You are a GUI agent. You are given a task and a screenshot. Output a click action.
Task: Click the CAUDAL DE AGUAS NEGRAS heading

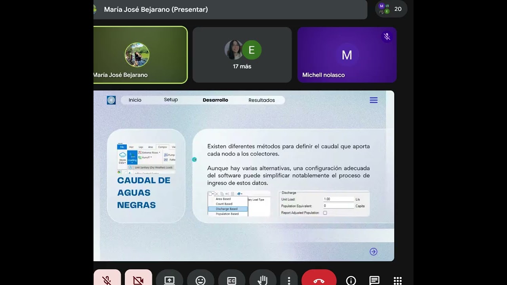[144, 193]
